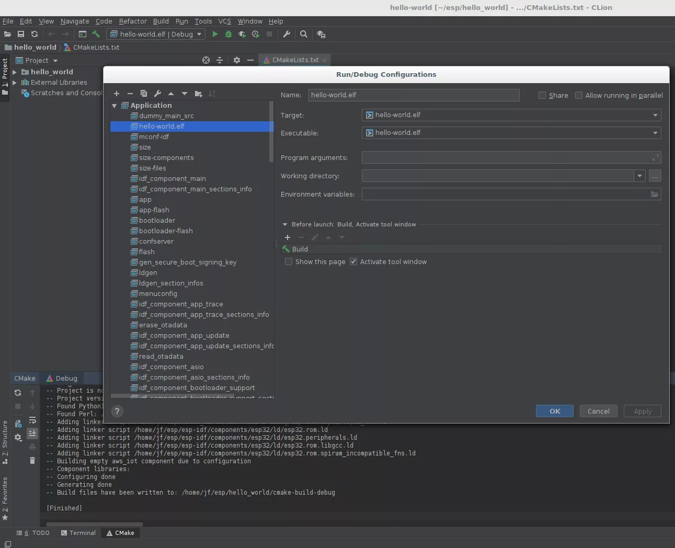This screenshot has width=675, height=548.
Task: Click Reload CMake project icon
Action: (x=18, y=393)
